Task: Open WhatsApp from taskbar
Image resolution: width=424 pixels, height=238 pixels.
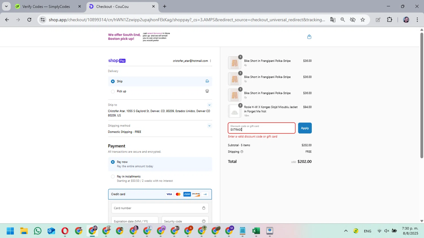Action: (x=38, y=231)
